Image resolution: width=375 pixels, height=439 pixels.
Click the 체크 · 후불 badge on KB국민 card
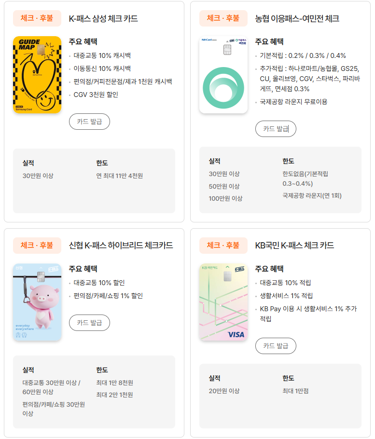point(223,245)
